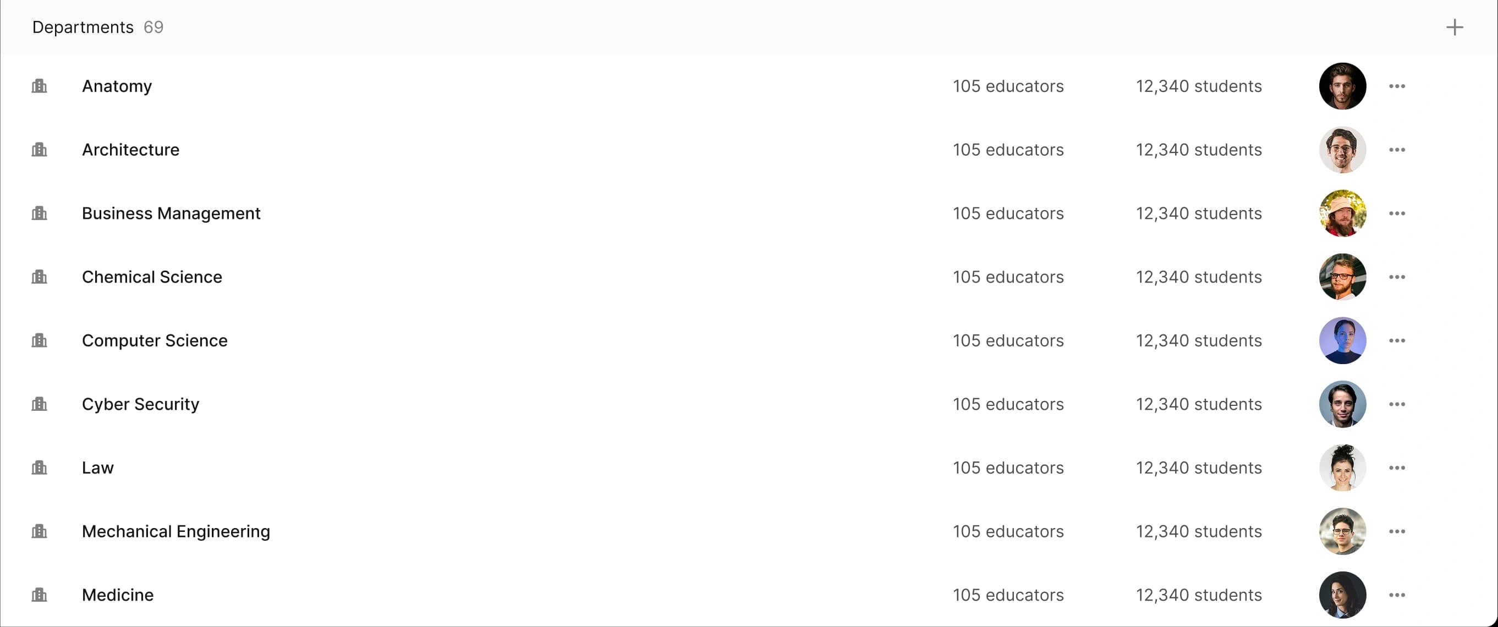Viewport: 1498px width, 627px height.
Task: Click the Departments header title
Action: coord(83,28)
